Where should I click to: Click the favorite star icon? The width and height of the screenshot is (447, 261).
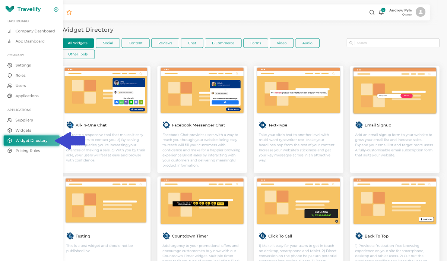click(69, 12)
